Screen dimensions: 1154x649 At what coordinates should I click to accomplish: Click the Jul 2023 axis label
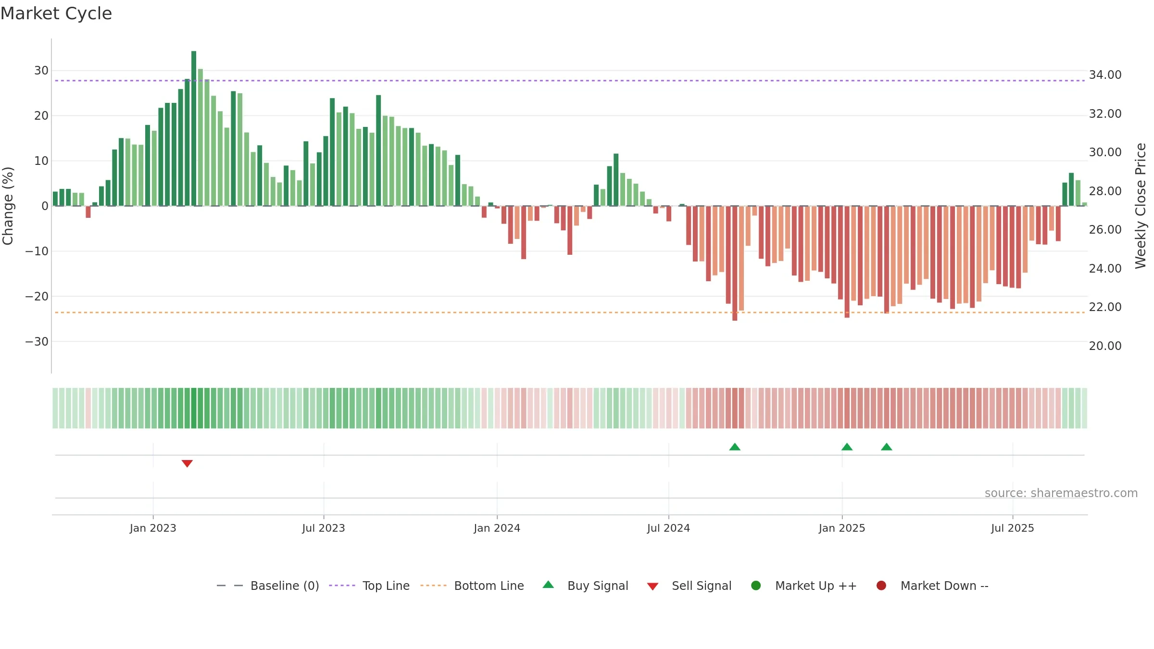324,528
